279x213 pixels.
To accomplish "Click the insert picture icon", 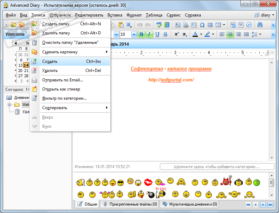I will (194, 25).
